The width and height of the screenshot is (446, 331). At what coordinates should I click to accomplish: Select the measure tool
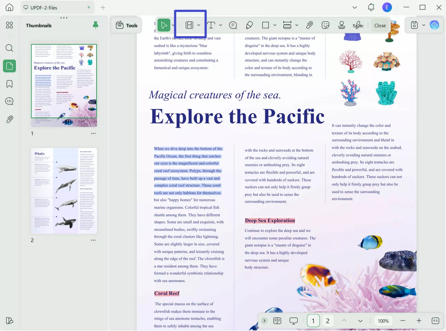(x=287, y=25)
